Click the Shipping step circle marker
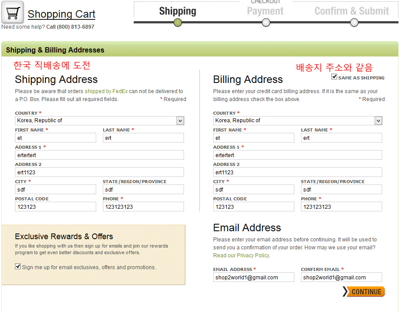Screen dimensions: 402x312 [x=177, y=22]
